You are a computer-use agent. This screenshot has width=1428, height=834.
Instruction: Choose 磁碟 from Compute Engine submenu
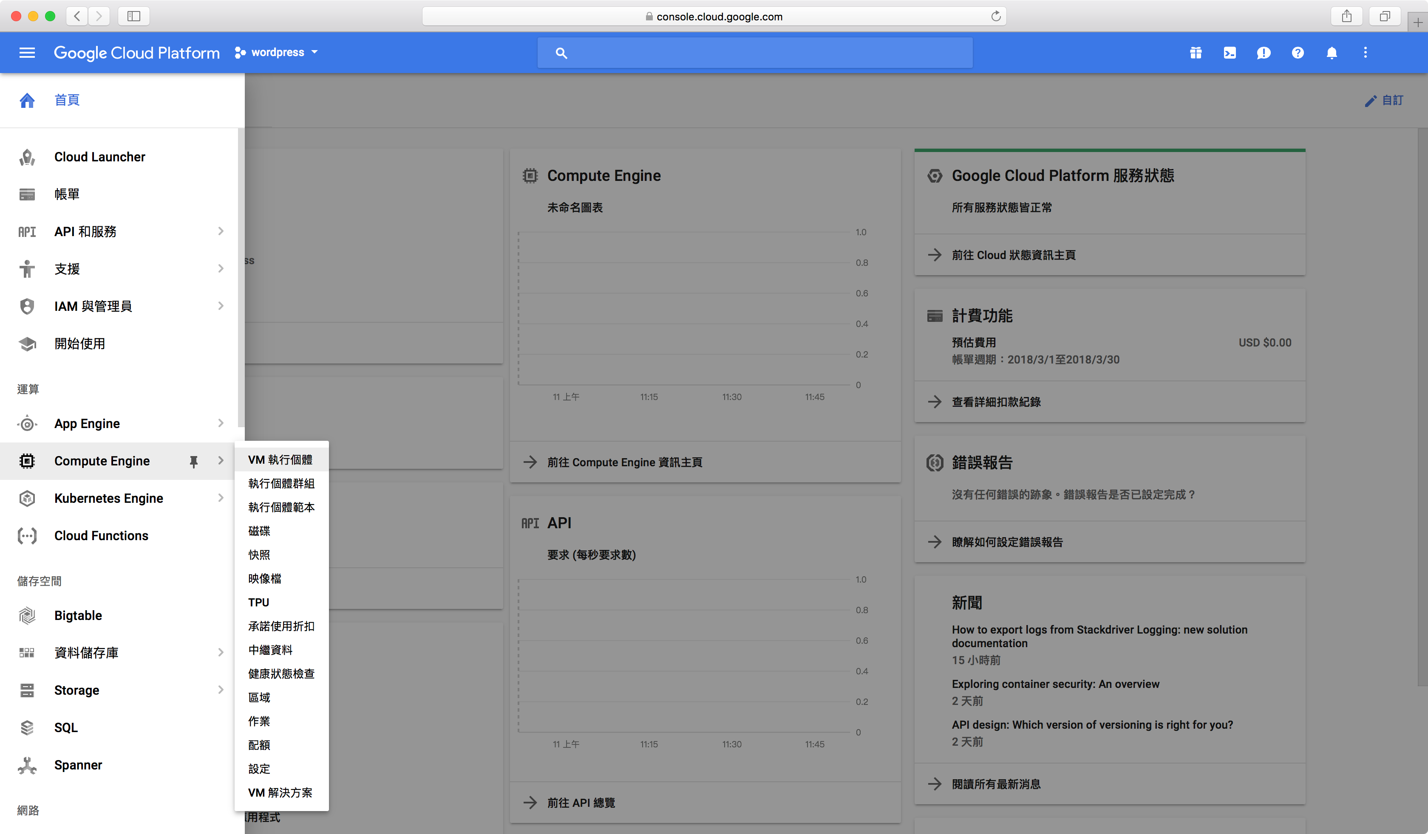(x=259, y=531)
